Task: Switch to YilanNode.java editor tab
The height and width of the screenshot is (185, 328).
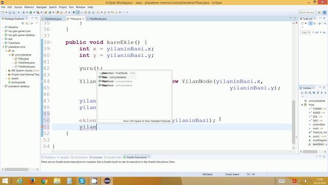Action: click(98, 18)
